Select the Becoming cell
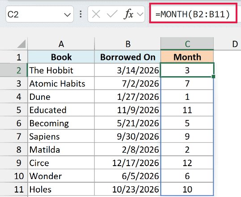 click(61, 123)
